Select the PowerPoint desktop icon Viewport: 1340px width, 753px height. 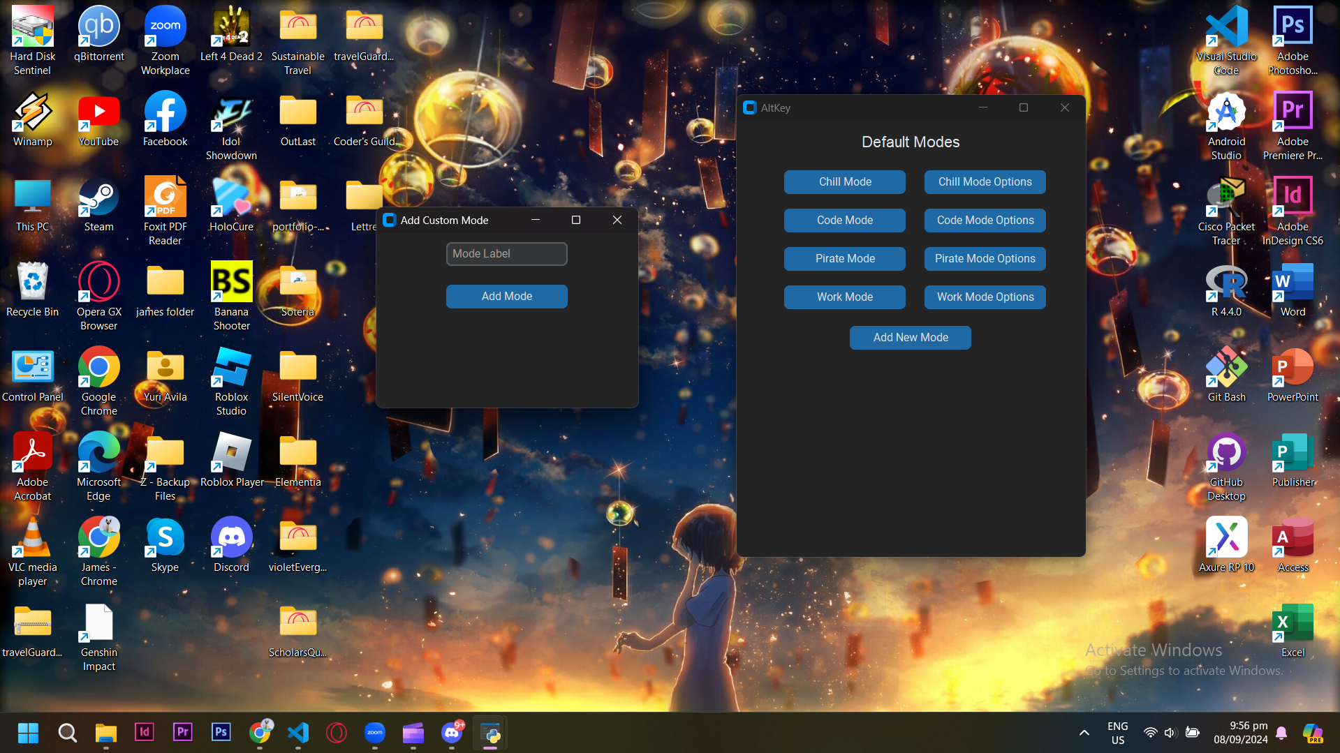[x=1293, y=374]
